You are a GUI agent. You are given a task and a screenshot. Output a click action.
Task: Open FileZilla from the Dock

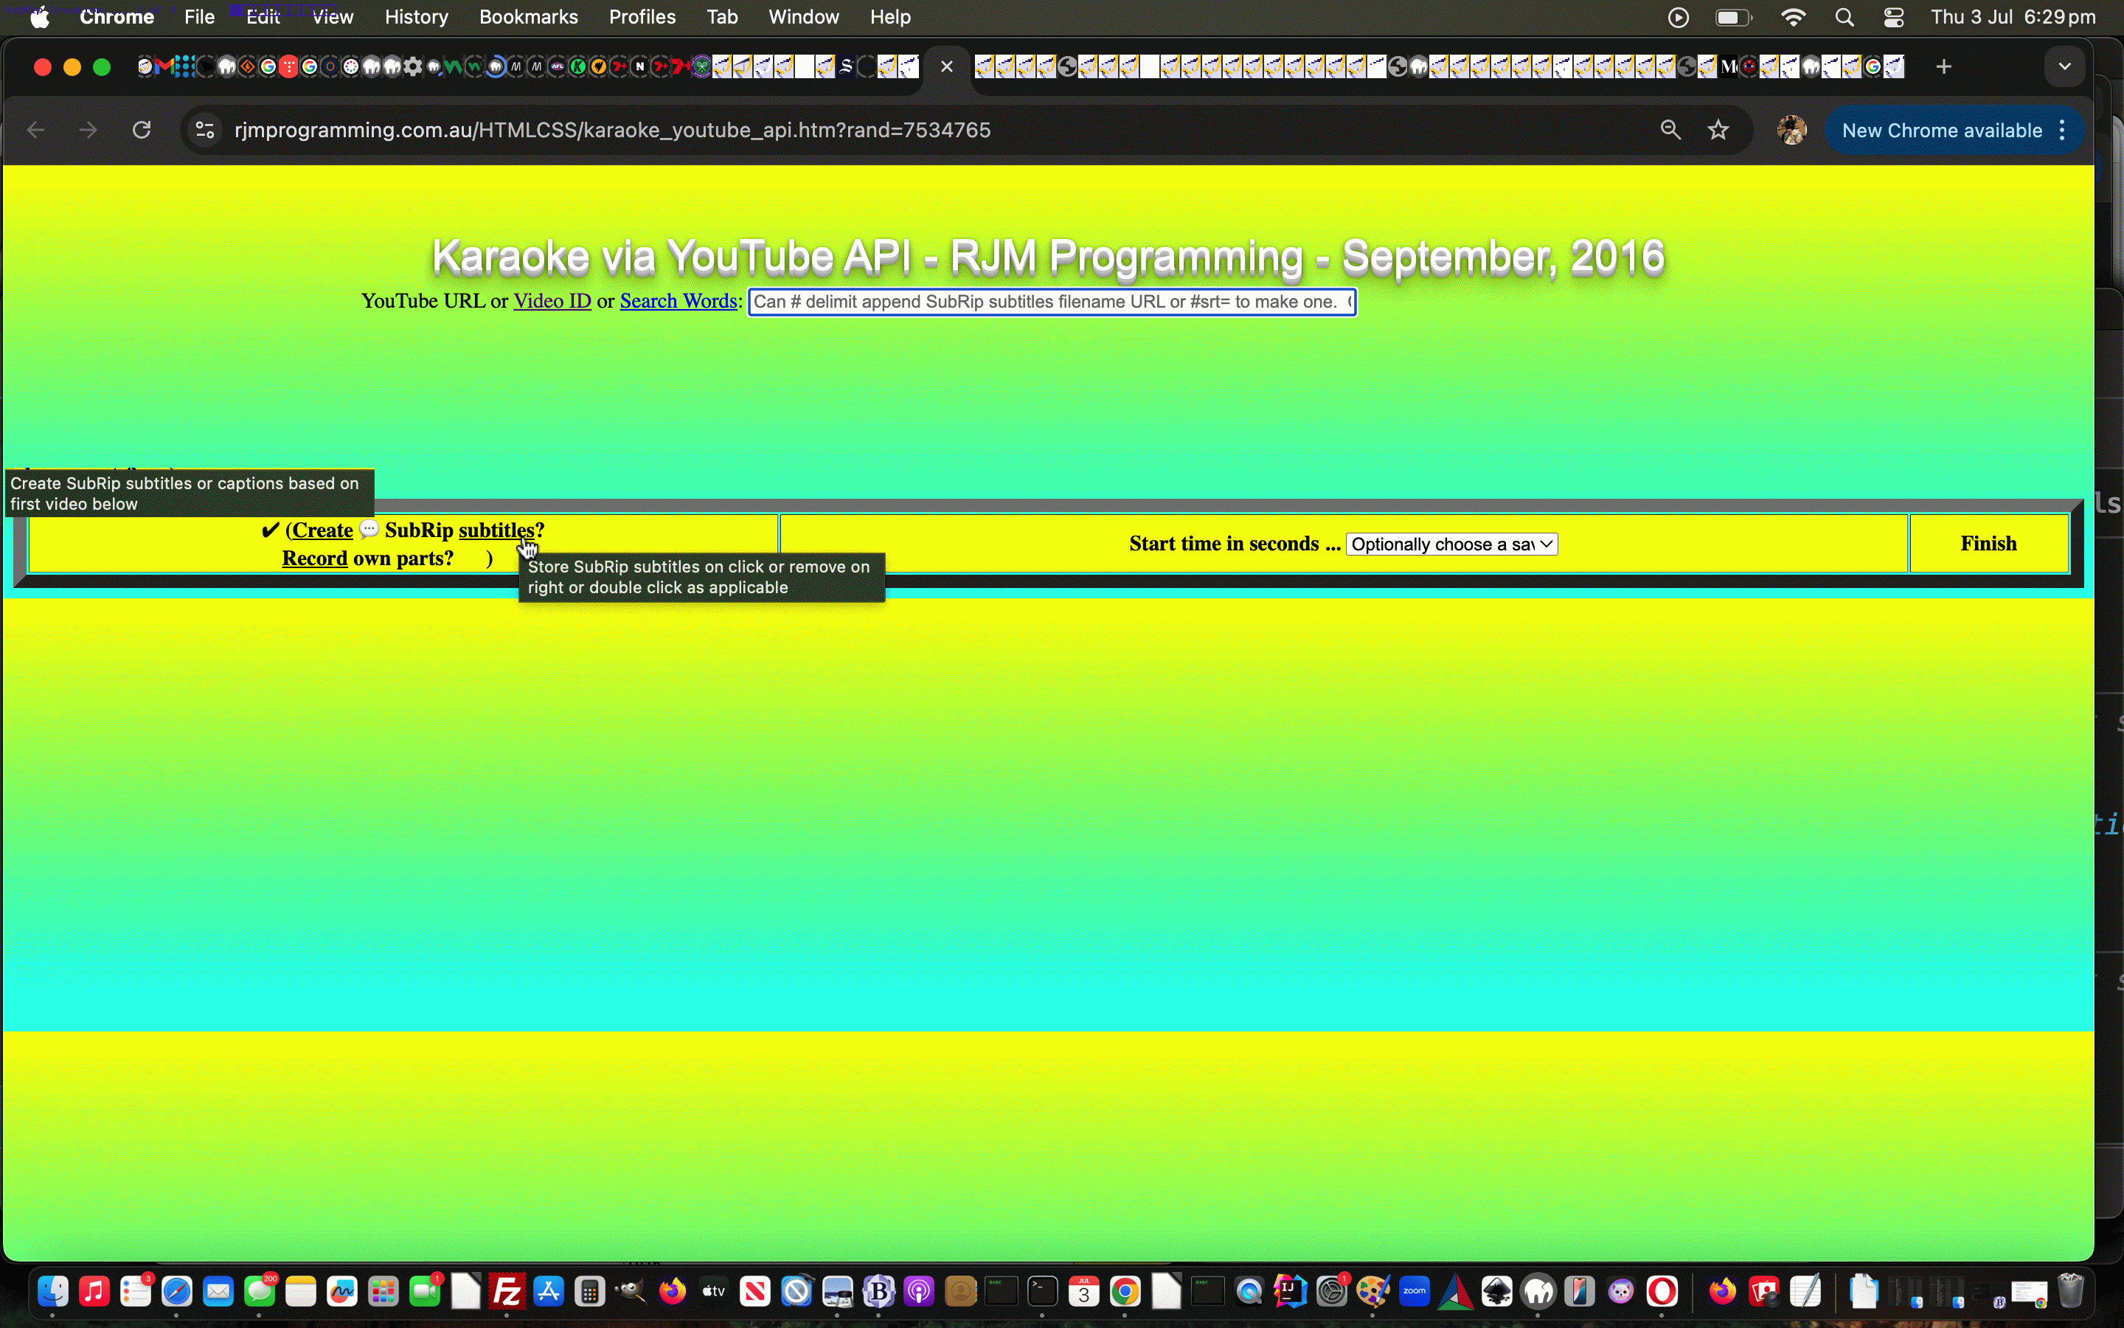point(507,1290)
